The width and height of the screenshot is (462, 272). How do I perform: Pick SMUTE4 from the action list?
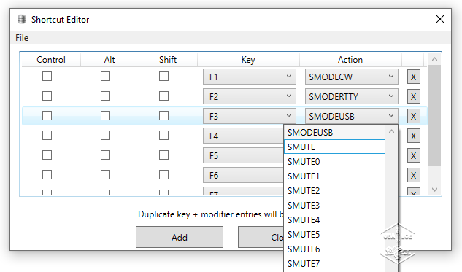tap(334, 220)
